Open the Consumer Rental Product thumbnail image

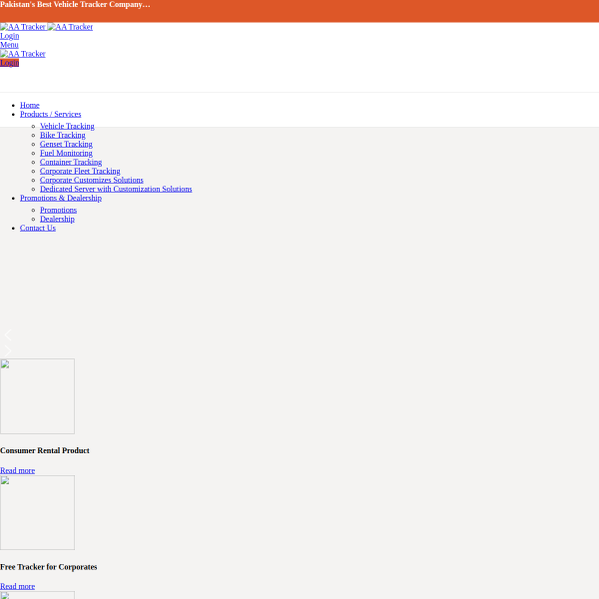tap(38, 396)
